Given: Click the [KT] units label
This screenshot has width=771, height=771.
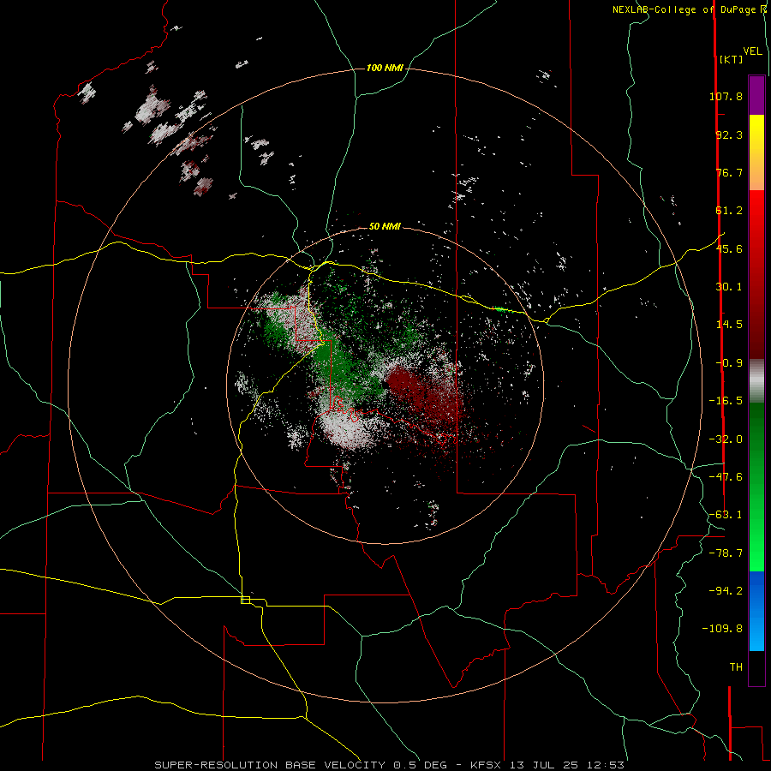Looking at the screenshot, I should (732, 59).
